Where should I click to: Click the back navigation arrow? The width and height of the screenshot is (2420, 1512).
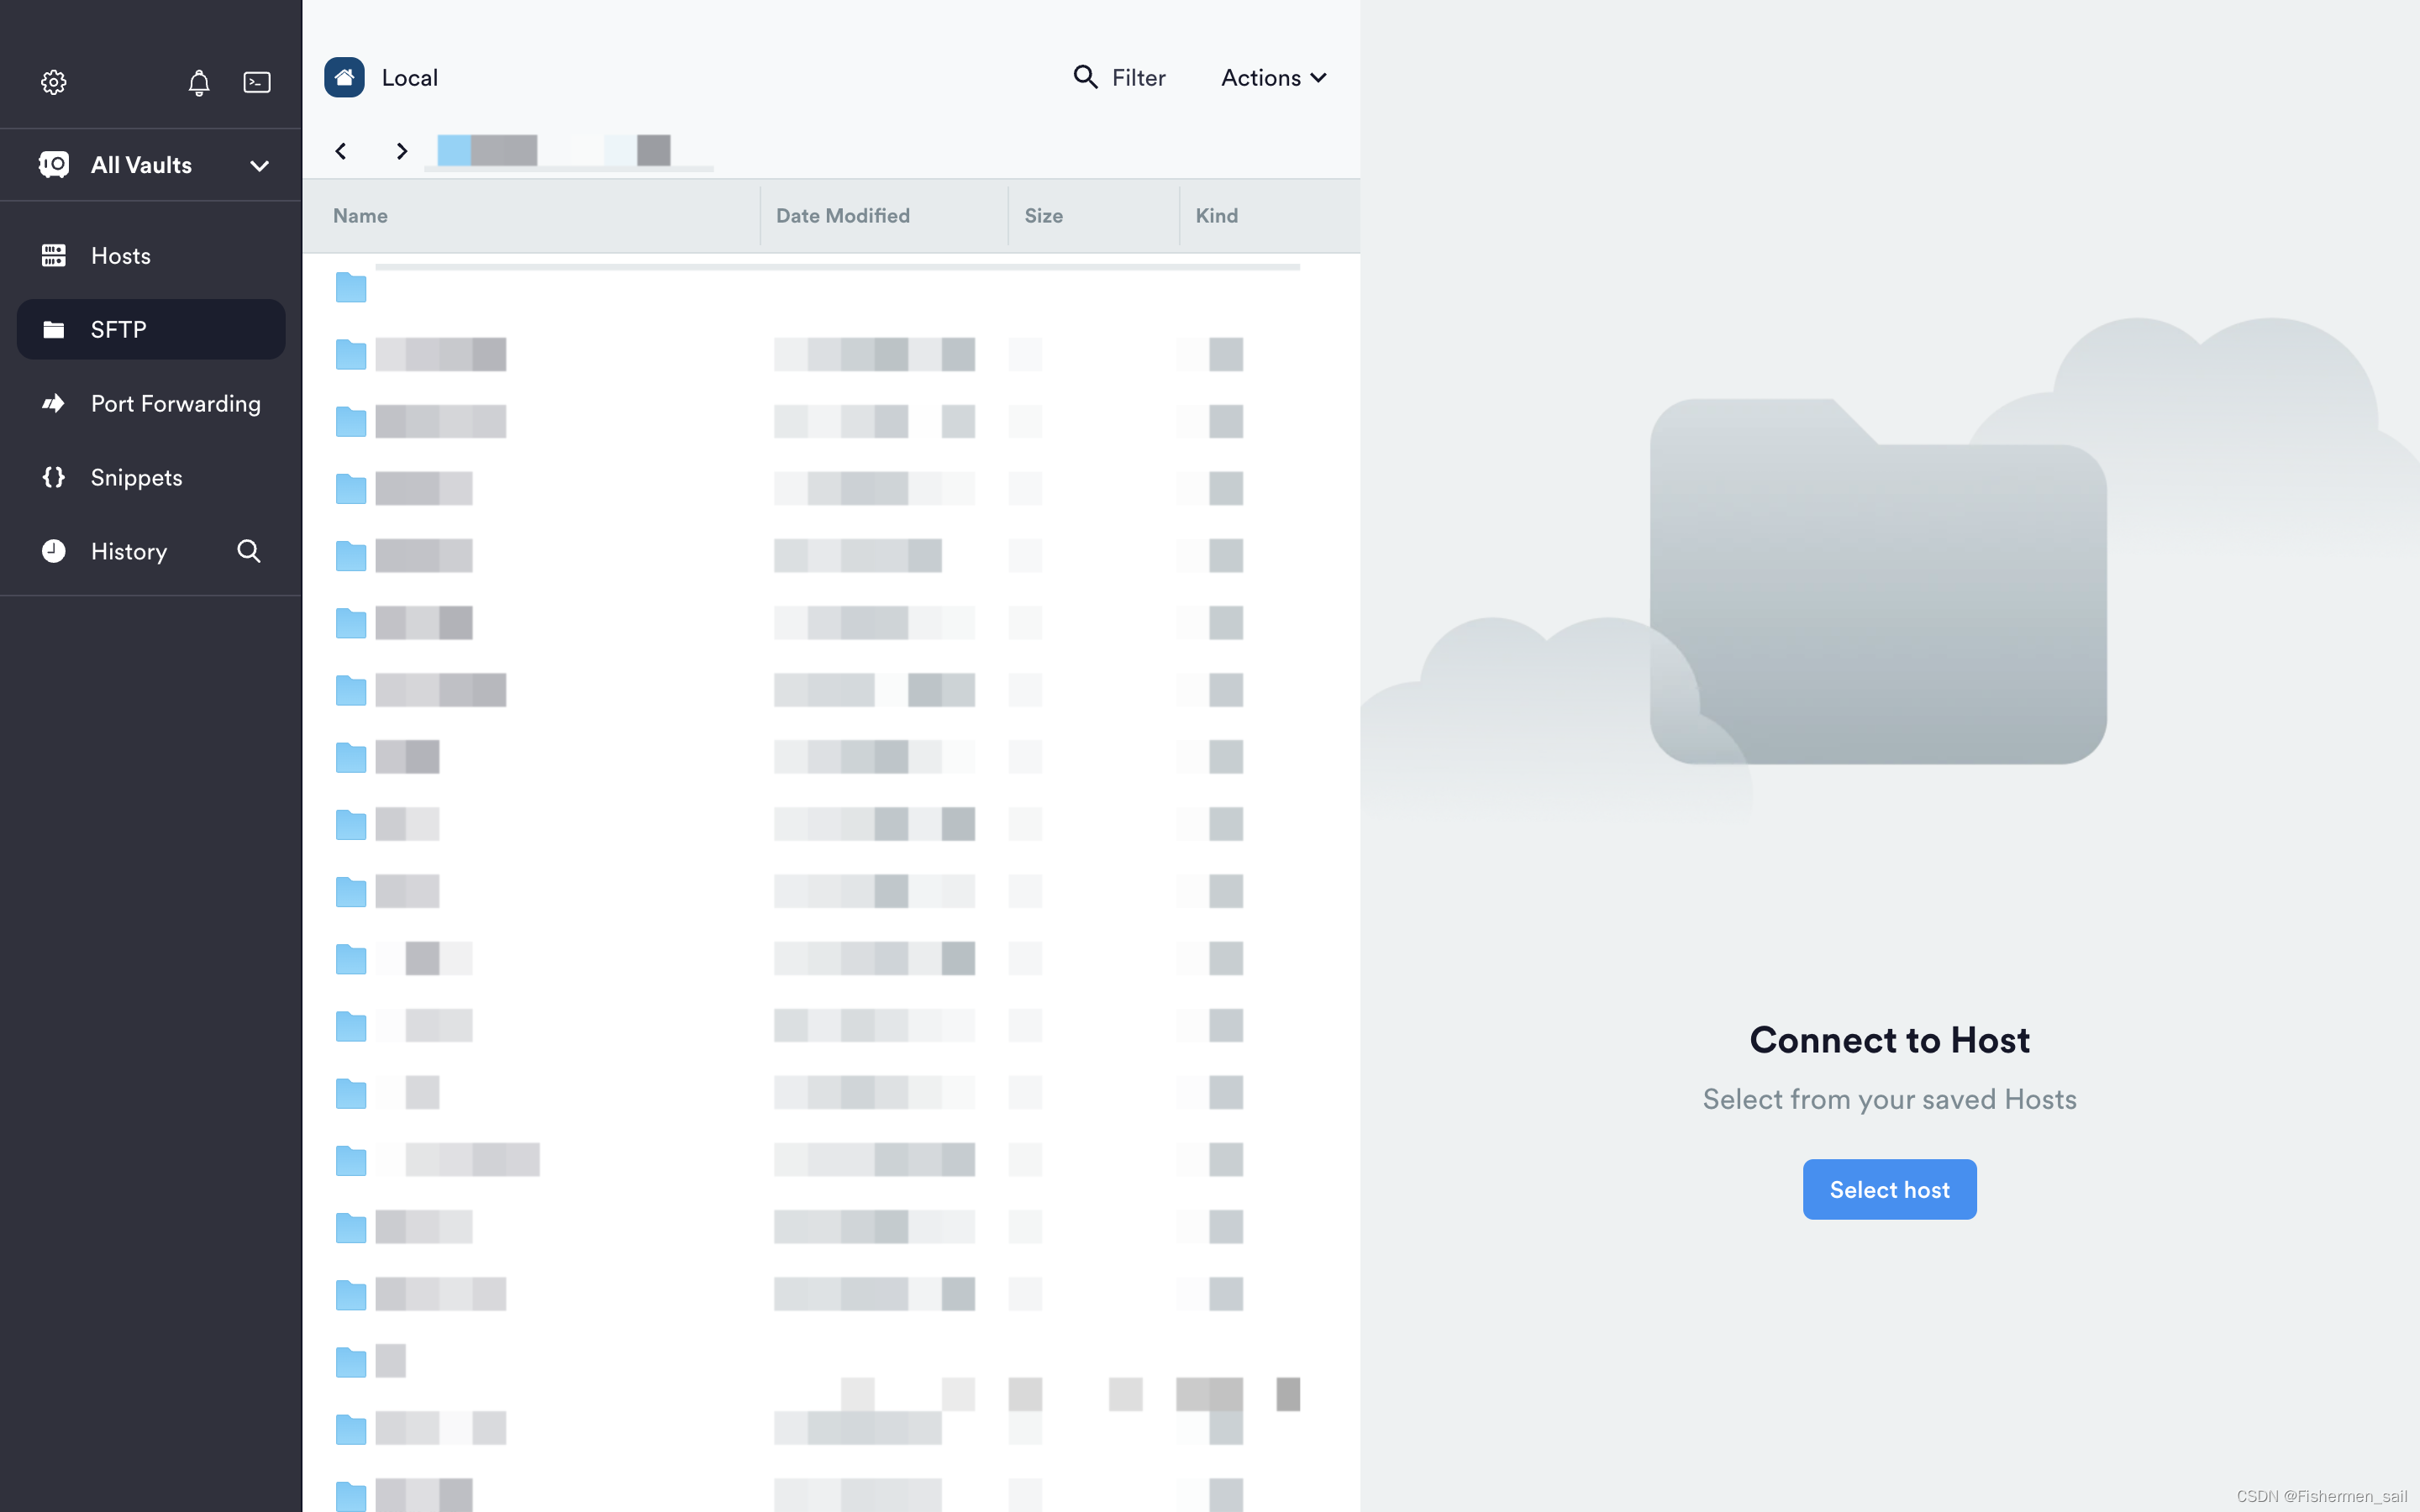pos(341,150)
